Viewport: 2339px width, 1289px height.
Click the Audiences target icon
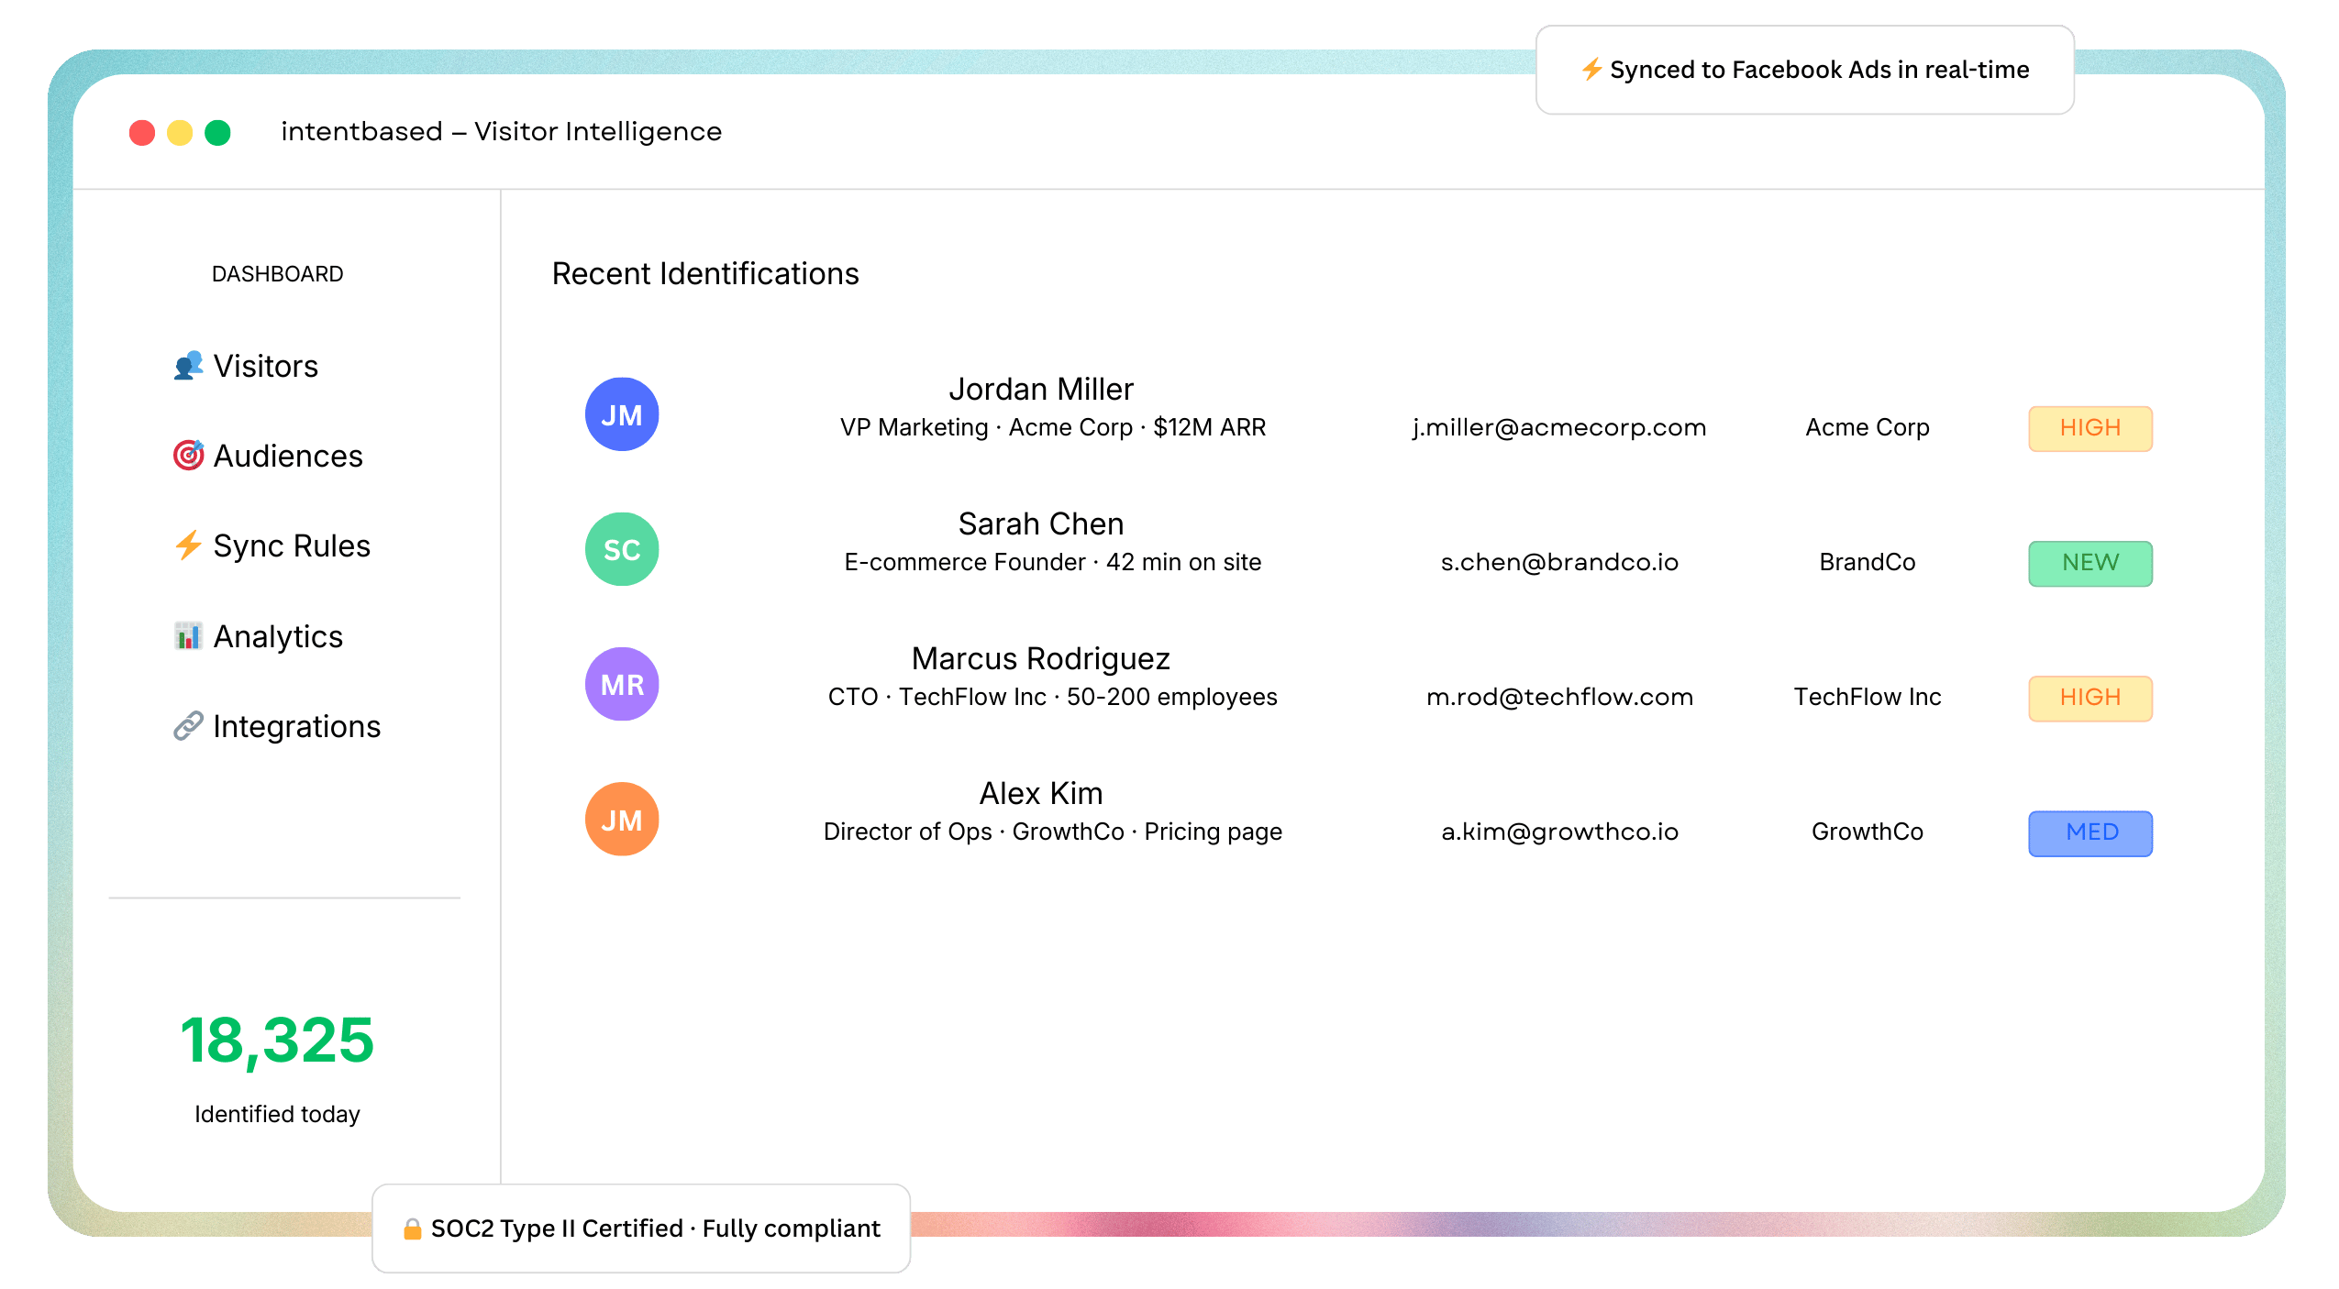188,455
